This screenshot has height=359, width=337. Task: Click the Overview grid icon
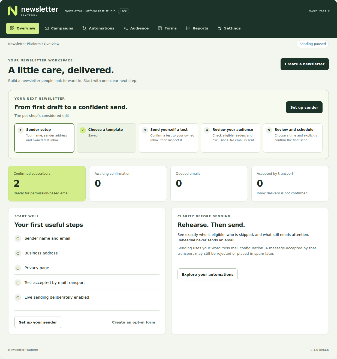pos(12,28)
